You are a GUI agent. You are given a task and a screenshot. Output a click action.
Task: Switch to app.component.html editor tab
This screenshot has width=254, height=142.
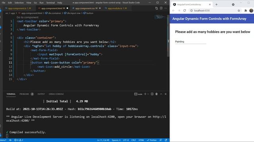tap(53, 8)
